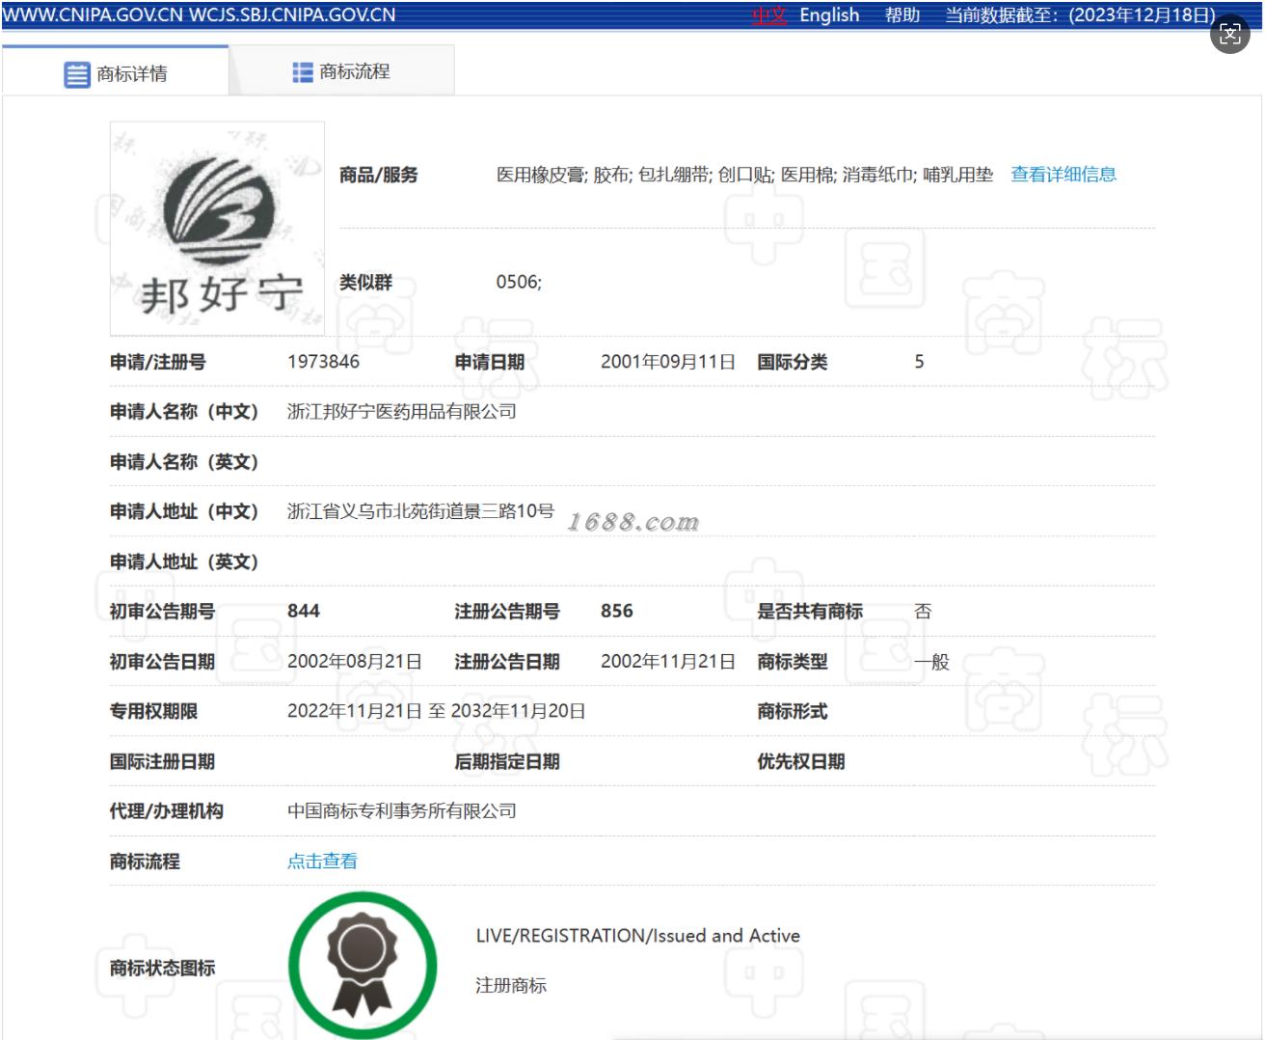
Task: Switch language to English
Action: [x=829, y=15]
